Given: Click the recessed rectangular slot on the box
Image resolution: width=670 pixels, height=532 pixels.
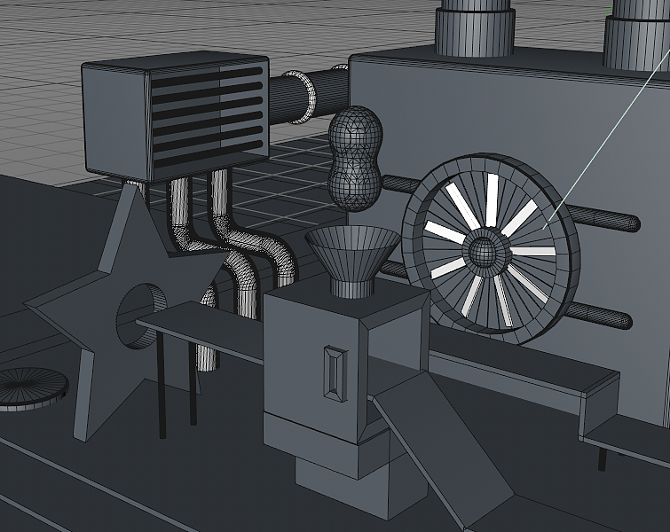Looking at the screenshot, I should [335, 373].
